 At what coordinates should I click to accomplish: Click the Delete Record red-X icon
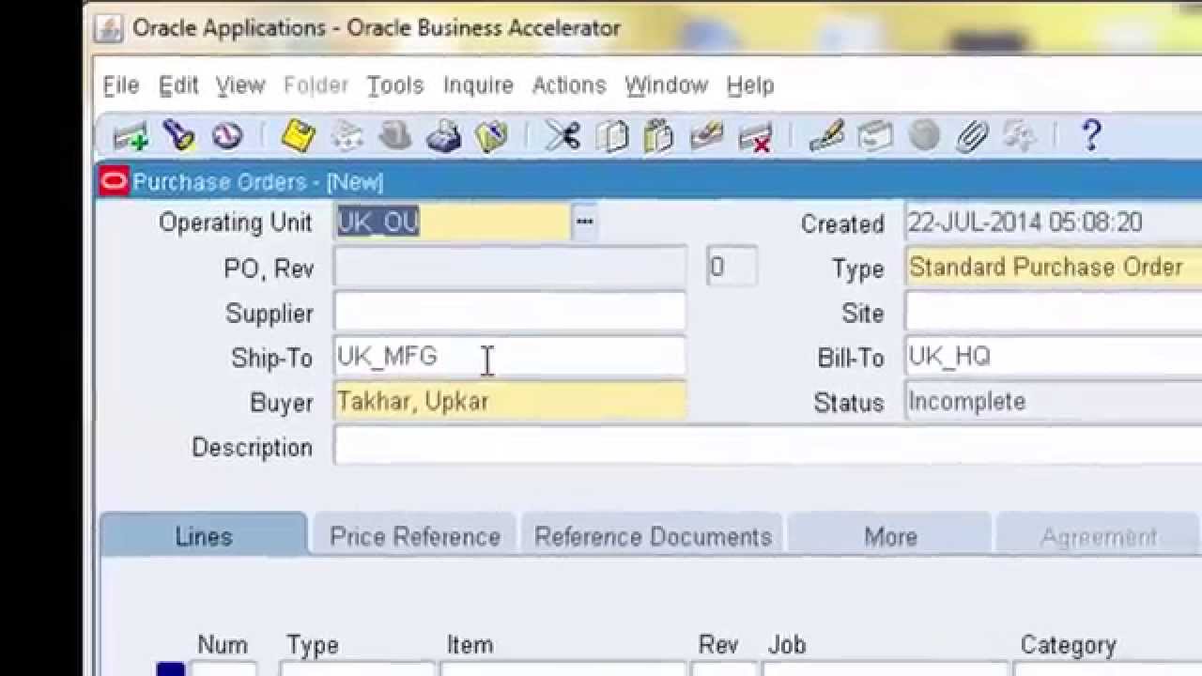coord(755,138)
